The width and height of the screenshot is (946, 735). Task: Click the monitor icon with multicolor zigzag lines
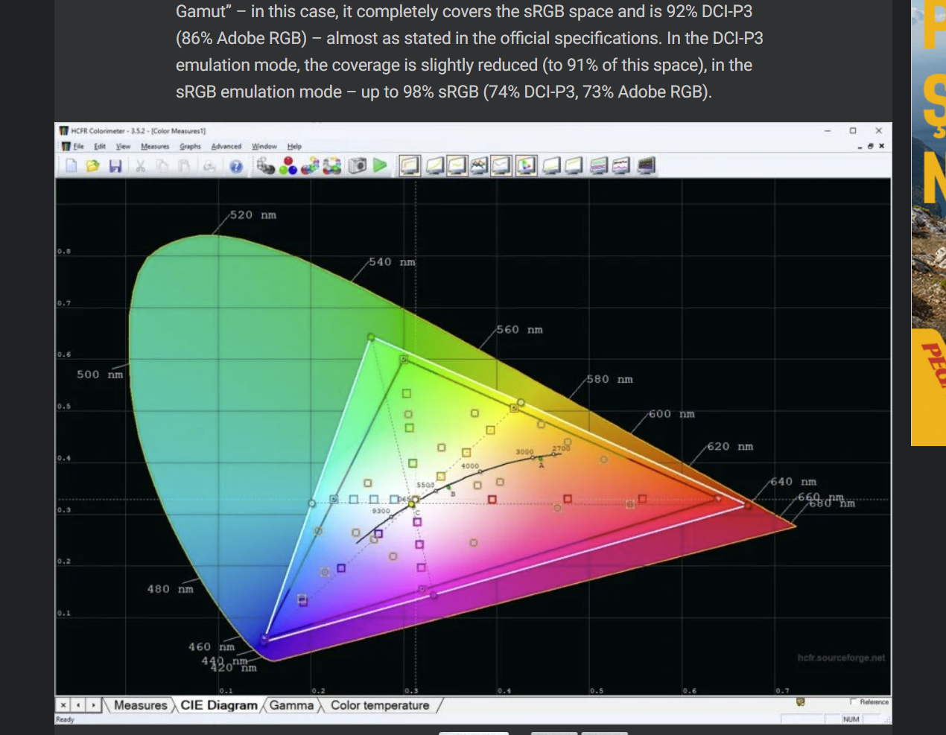(479, 165)
